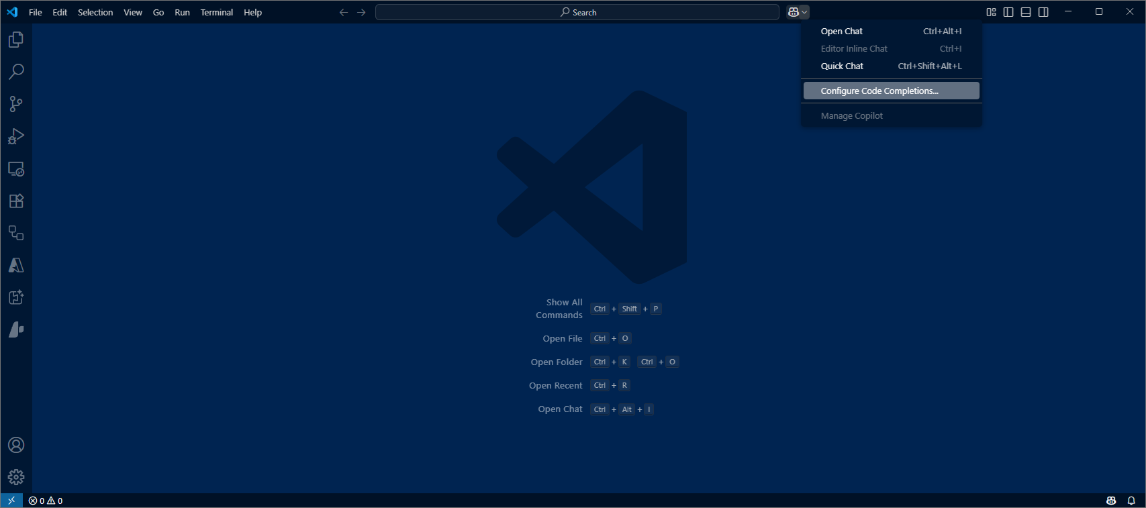Open the Run and Debug view
The width and height of the screenshot is (1146, 508).
16,136
